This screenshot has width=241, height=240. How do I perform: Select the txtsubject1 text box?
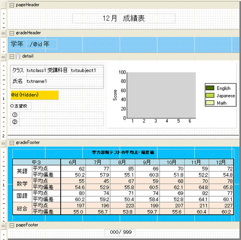coord(86,70)
